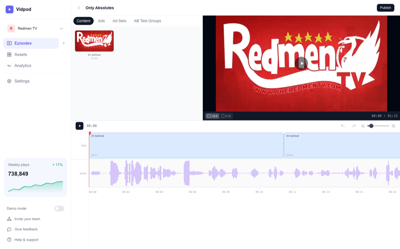Open Help & support link
Screen dimensions: 400x249
[x=27, y=240]
